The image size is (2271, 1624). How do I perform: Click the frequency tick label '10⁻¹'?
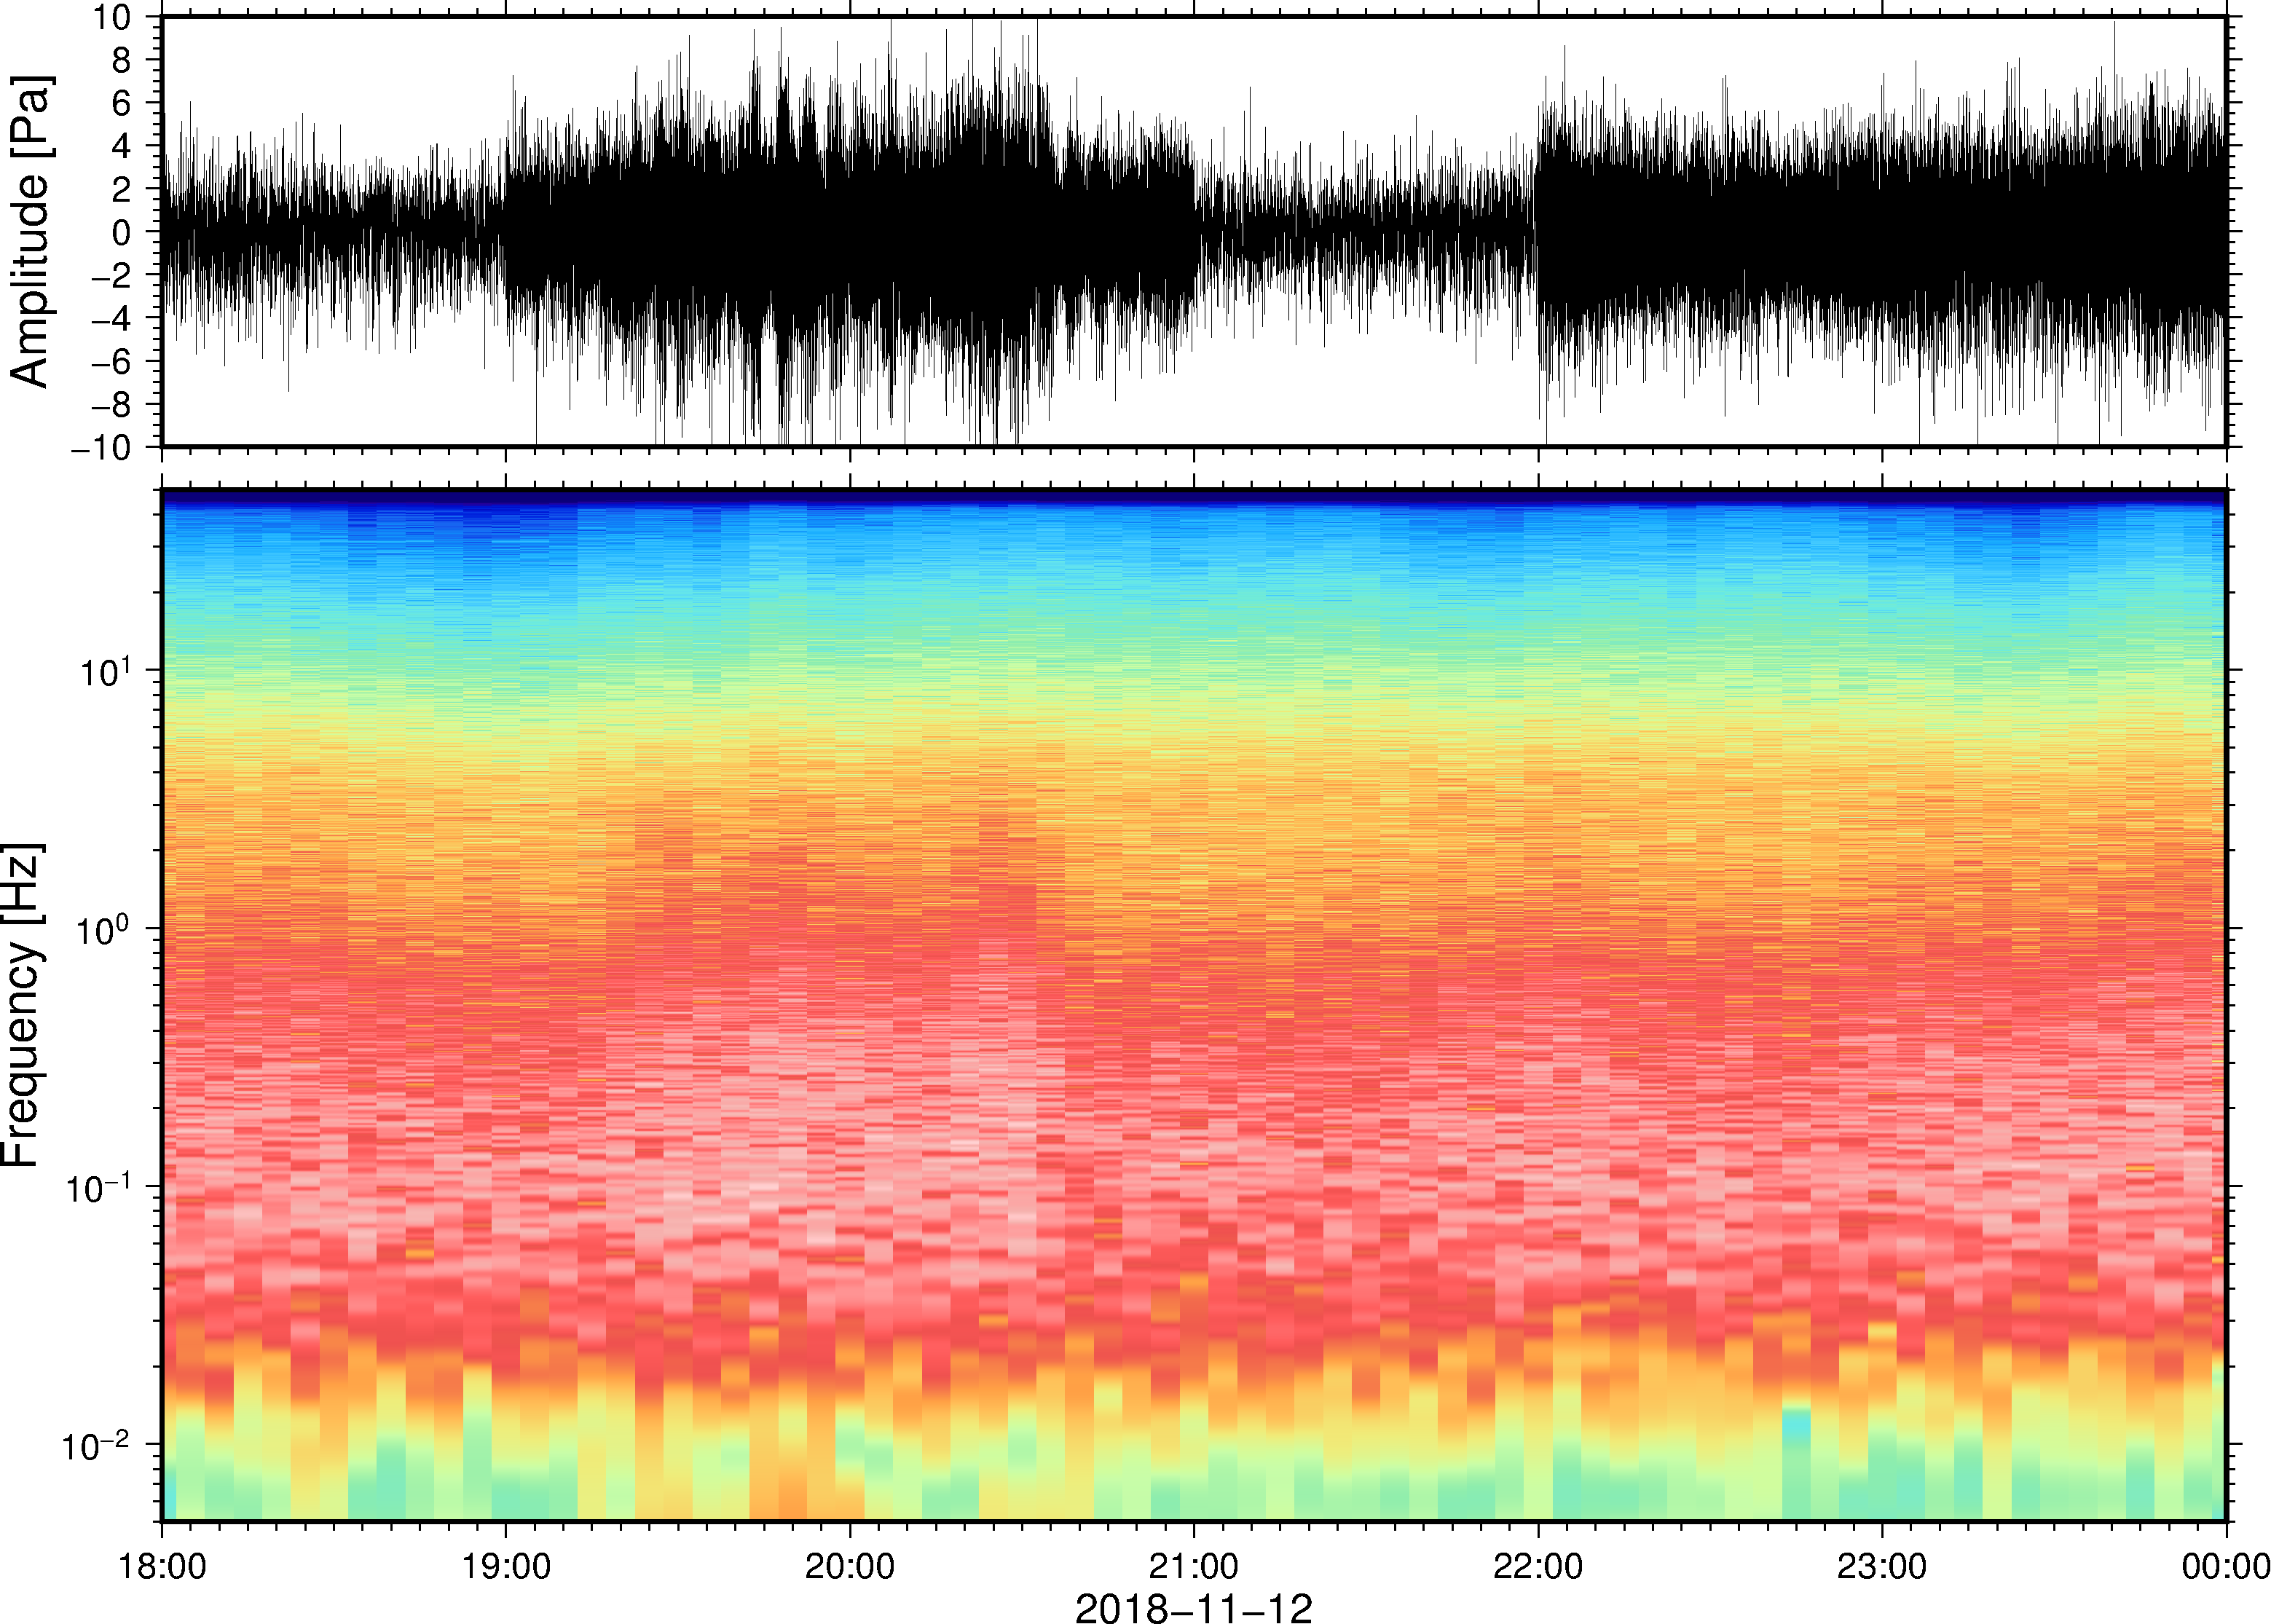(98, 1187)
